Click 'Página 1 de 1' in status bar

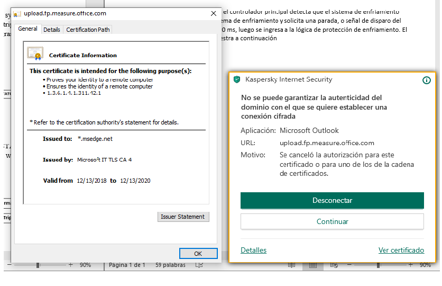127,265
